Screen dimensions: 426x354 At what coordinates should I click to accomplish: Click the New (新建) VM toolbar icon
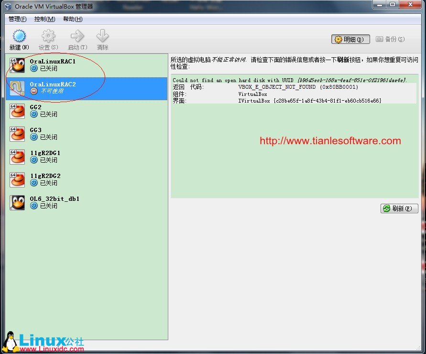pyautogui.click(x=19, y=36)
